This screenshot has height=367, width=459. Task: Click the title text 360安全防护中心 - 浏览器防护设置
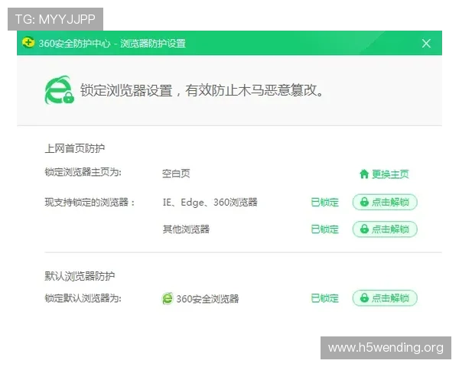[x=112, y=44]
